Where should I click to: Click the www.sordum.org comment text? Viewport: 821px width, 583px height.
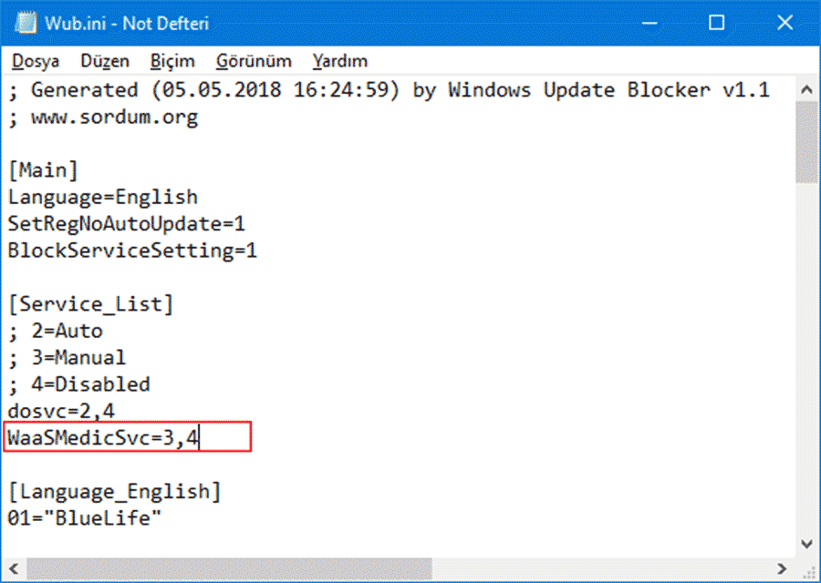click(x=115, y=118)
